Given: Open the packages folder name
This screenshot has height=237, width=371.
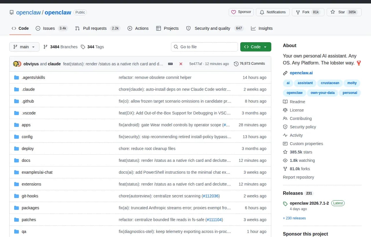Looking at the screenshot, I should 30,208.
